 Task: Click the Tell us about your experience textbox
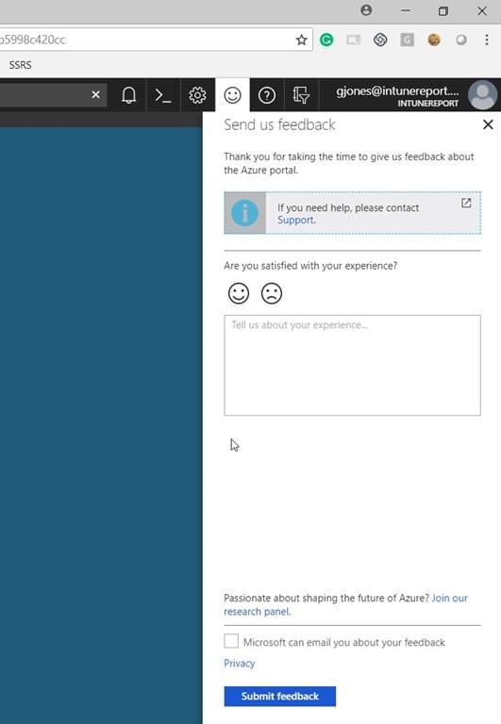pos(352,365)
